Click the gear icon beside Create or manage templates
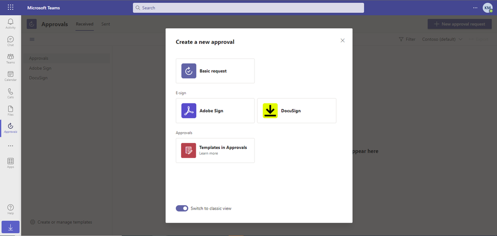Screen dimensions: 497x236 (32, 222)
